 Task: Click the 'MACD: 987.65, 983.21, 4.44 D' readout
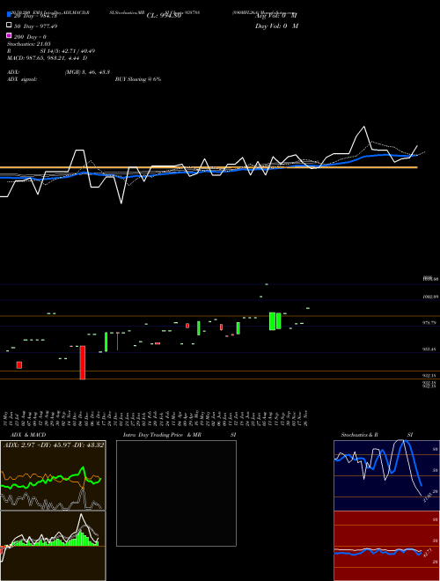(x=47, y=58)
